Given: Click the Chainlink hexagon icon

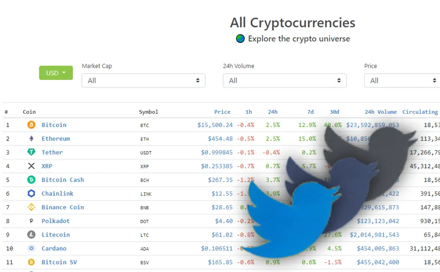Looking at the screenshot, I should click(31, 194).
